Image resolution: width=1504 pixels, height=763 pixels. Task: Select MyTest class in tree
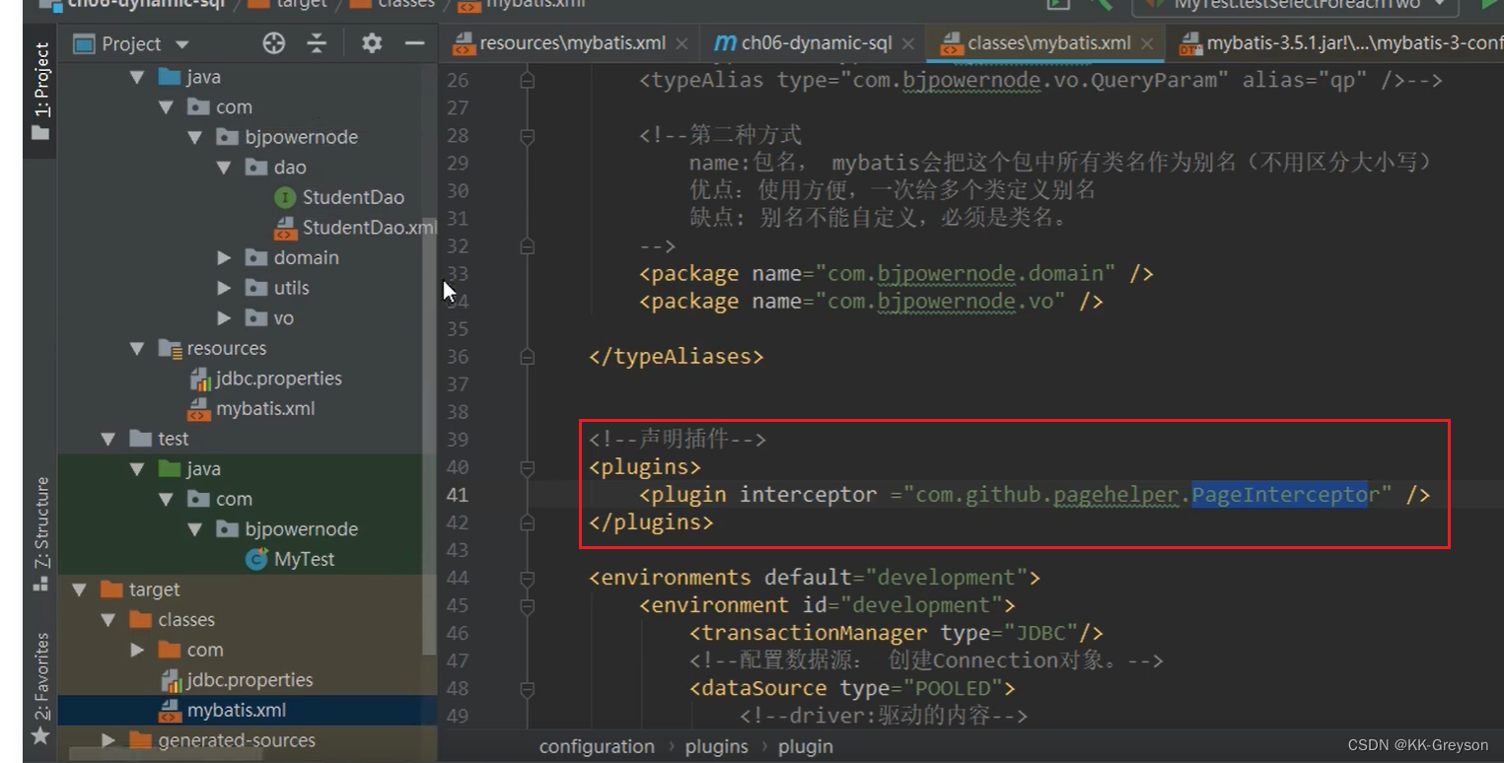pyautogui.click(x=304, y=559)
